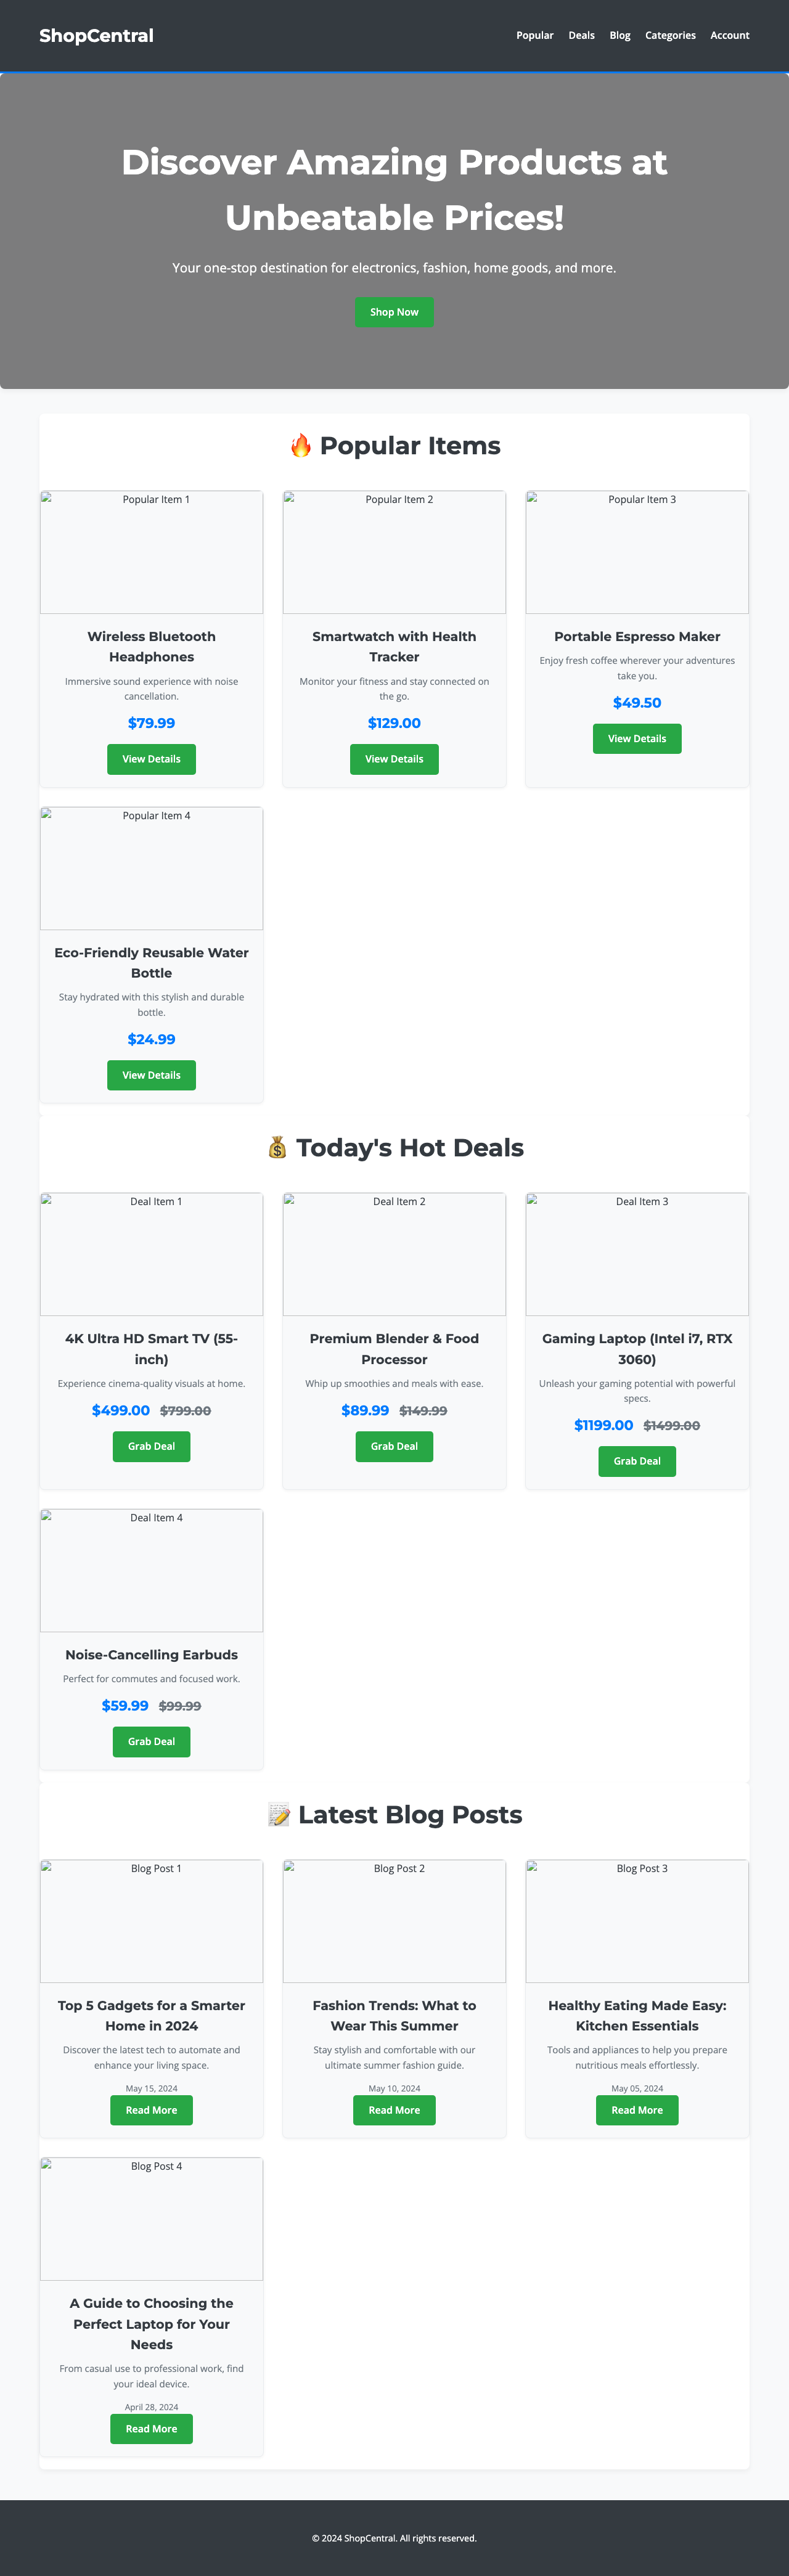
Task: Select Popular from the top navigation
Action: (x=534, y=35)
